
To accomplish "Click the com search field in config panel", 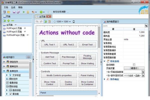I will point(123,25).
